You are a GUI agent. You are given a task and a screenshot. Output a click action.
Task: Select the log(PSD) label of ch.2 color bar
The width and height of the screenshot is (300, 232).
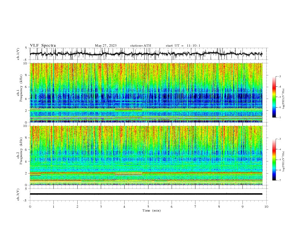coord(283,161)
